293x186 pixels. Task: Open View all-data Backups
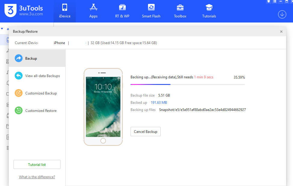pyautogui.click(x=37, y=76)
